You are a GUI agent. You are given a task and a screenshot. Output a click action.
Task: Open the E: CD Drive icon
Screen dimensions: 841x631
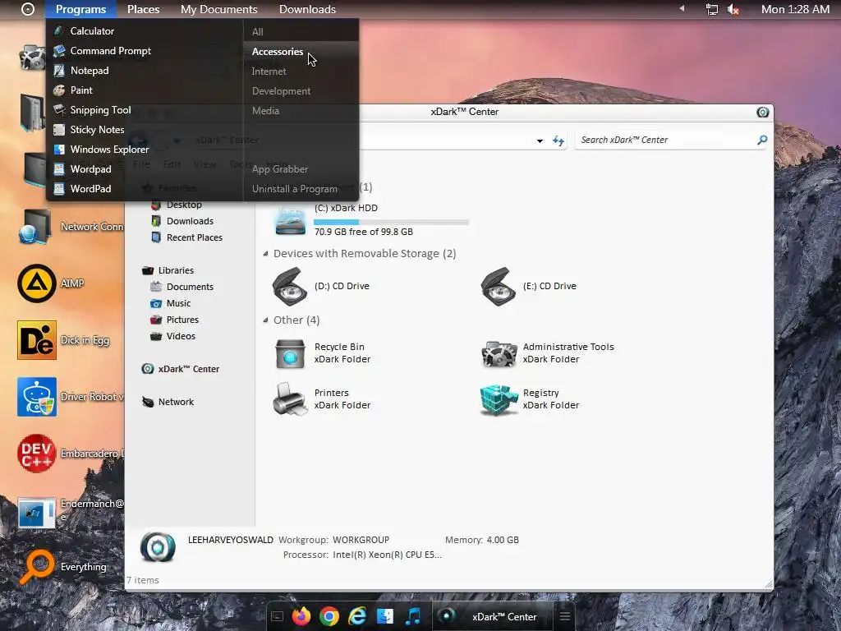tap(499, 287)
